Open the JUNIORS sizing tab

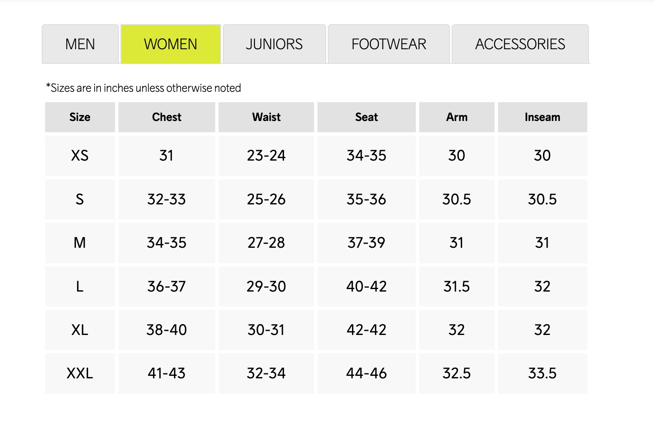[x=274, y=44]
